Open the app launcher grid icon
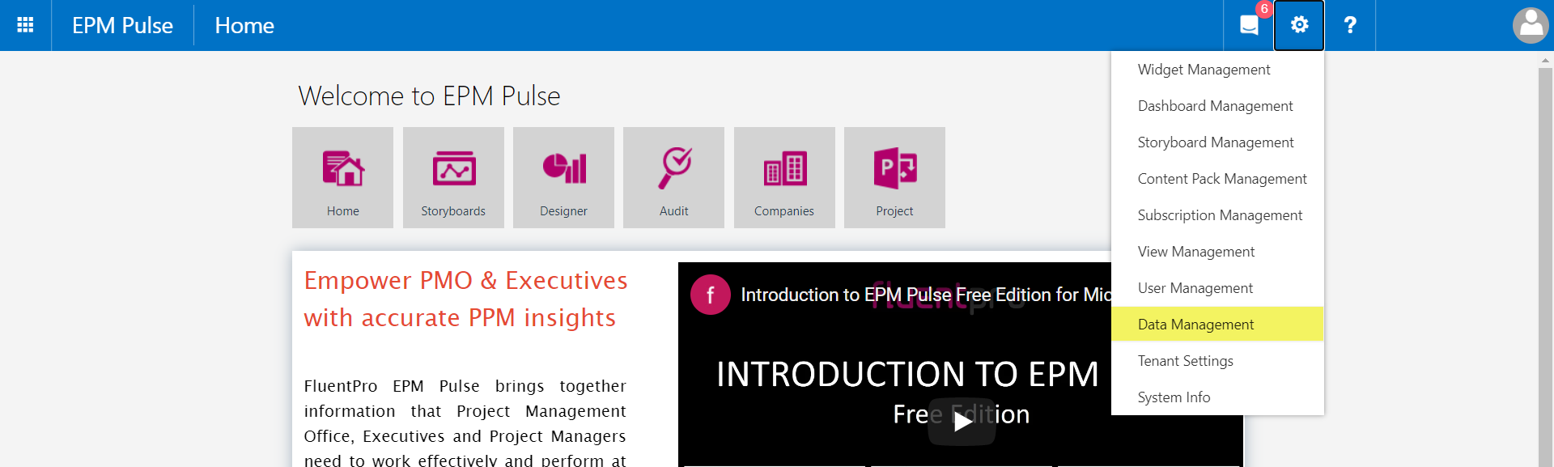The image size is (1554, 467). [25, 25]
